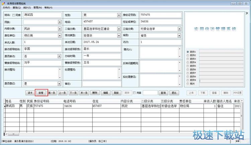Click the 上传 attachment button
The height and width of the screenshot is (145, 251).
tap(191, 93)
